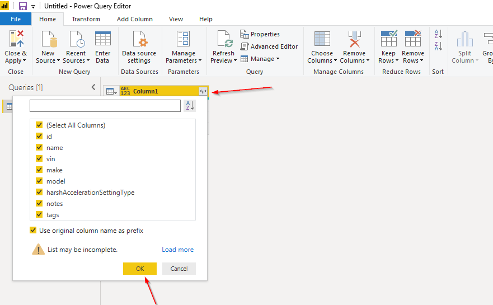The width and height of the screenshot is (493, 305).
Task: Expand the New Source dropdown arrow
Action: pos(58,60)
